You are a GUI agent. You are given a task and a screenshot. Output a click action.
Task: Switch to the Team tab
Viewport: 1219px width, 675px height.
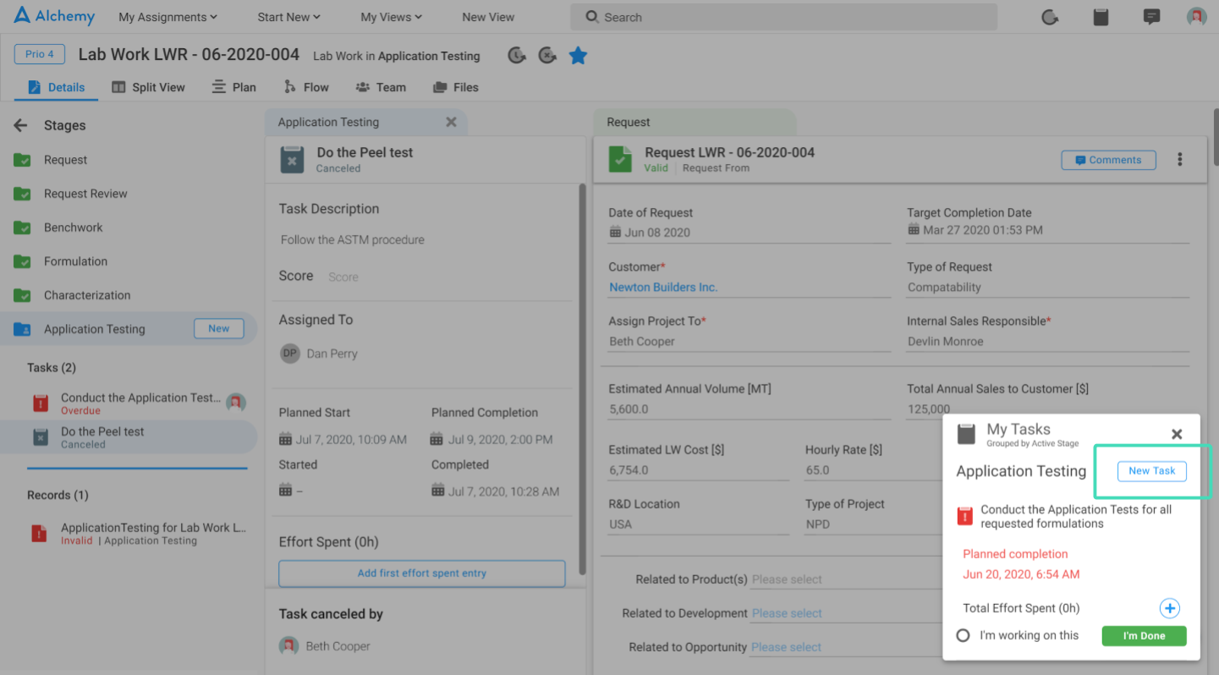click(381, 87)
